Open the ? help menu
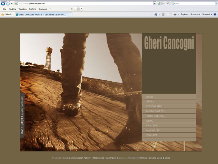Screen dimensions: 218x164 click(x=50, y=9)
